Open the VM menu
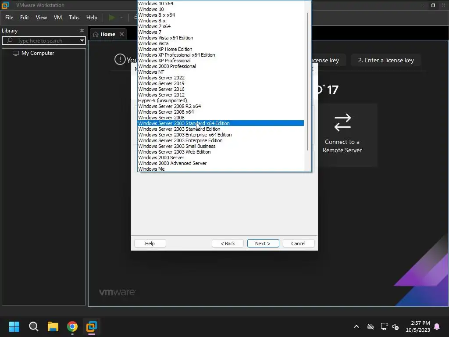The width and height of the screenshot is (449, 337). point(58,18)
